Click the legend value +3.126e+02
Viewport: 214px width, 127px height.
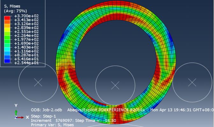(26, 24)
